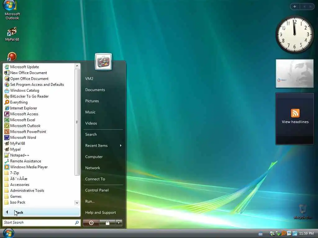
Task: Open Computer from the Start menu
Action: pos(94,156)
